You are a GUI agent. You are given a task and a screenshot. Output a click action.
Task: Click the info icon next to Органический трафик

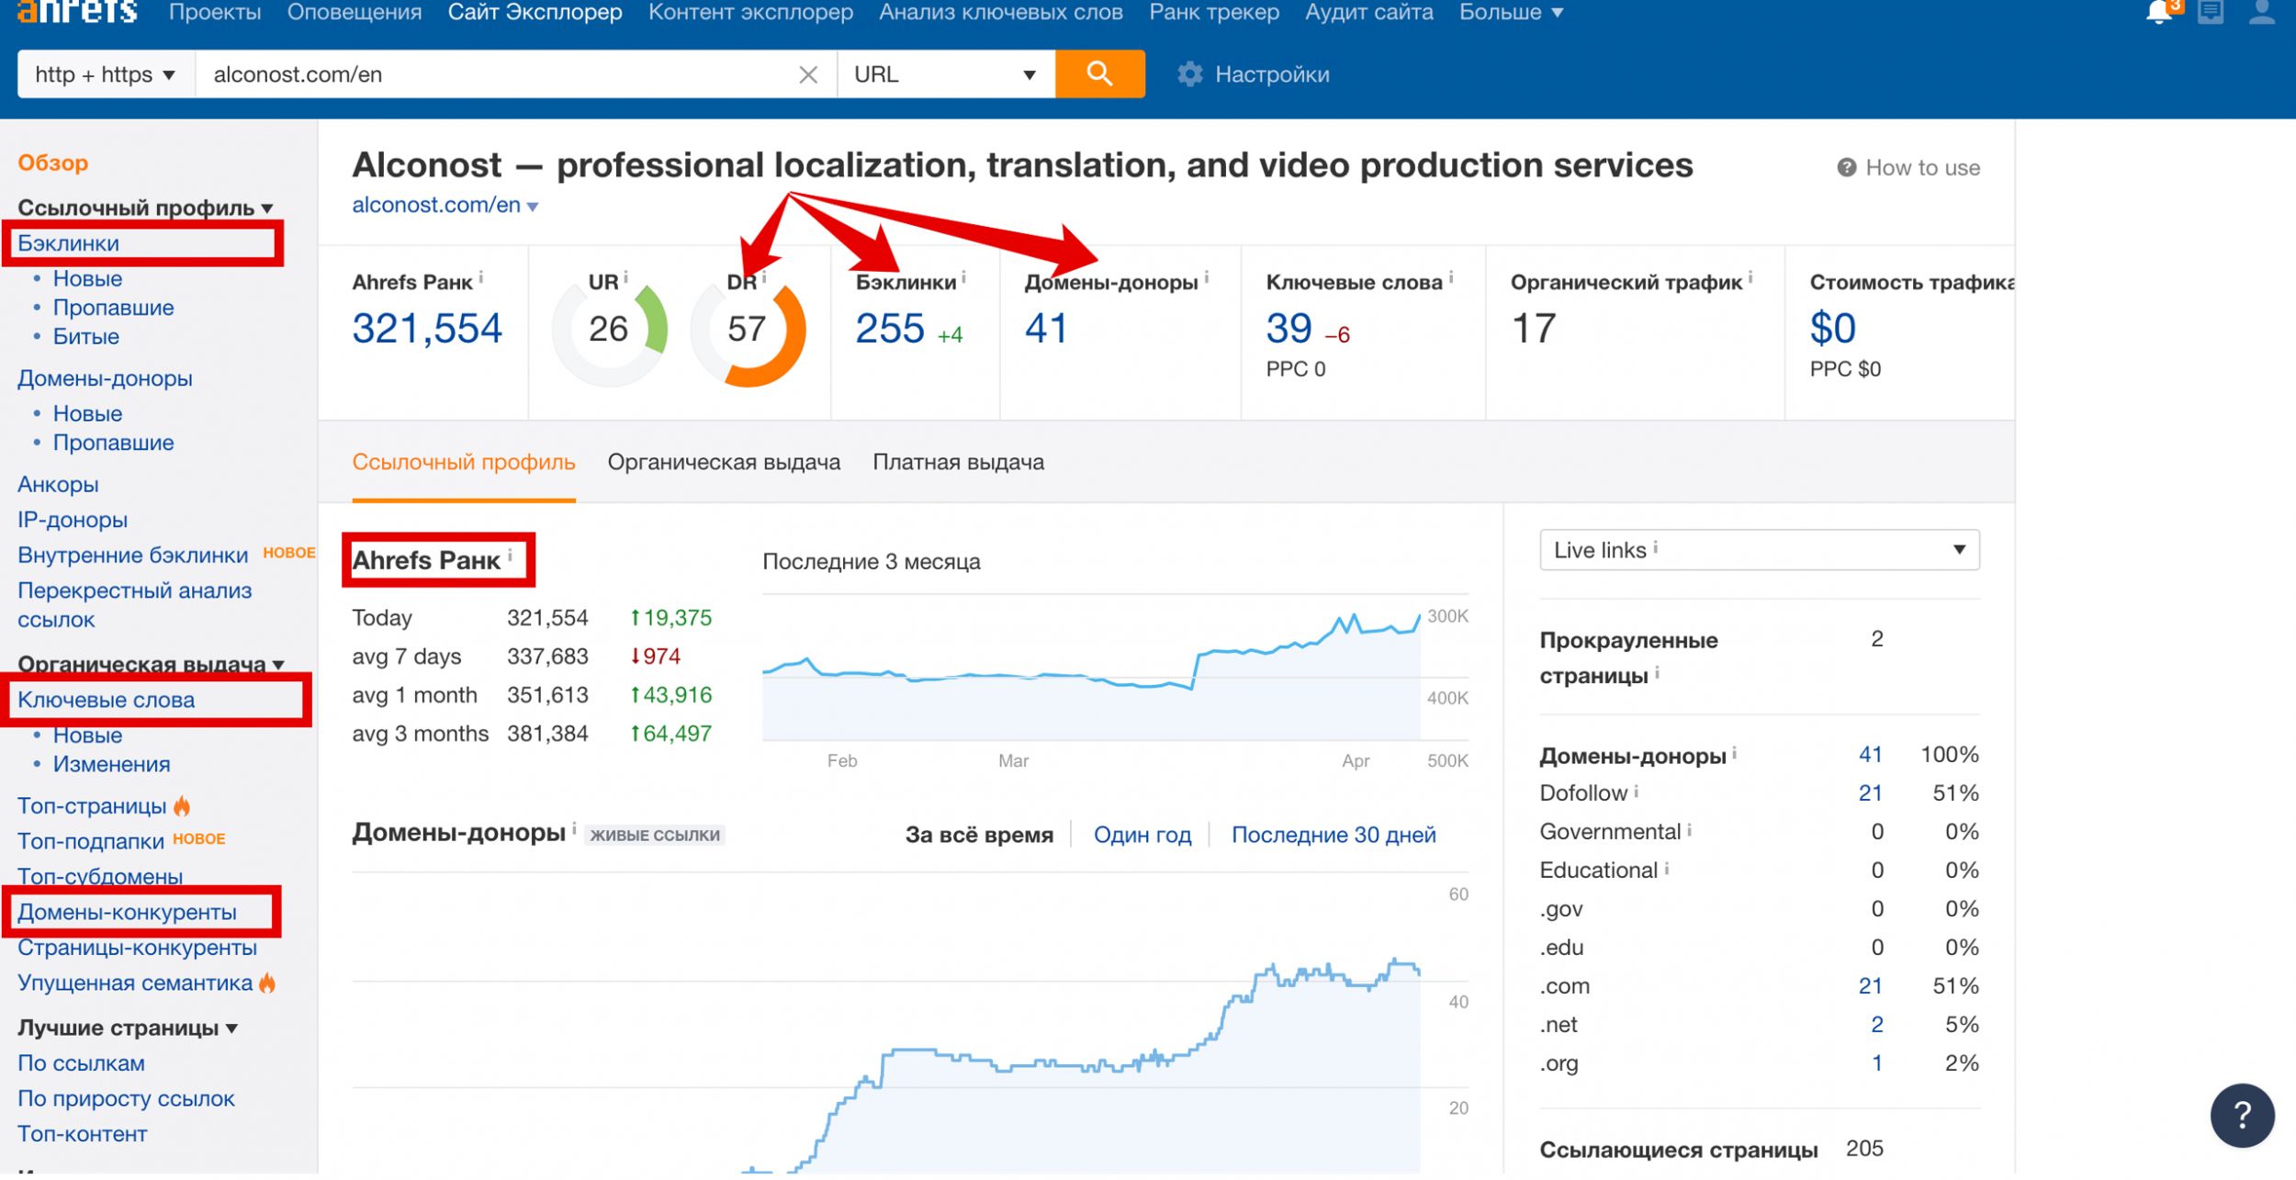1750,277
